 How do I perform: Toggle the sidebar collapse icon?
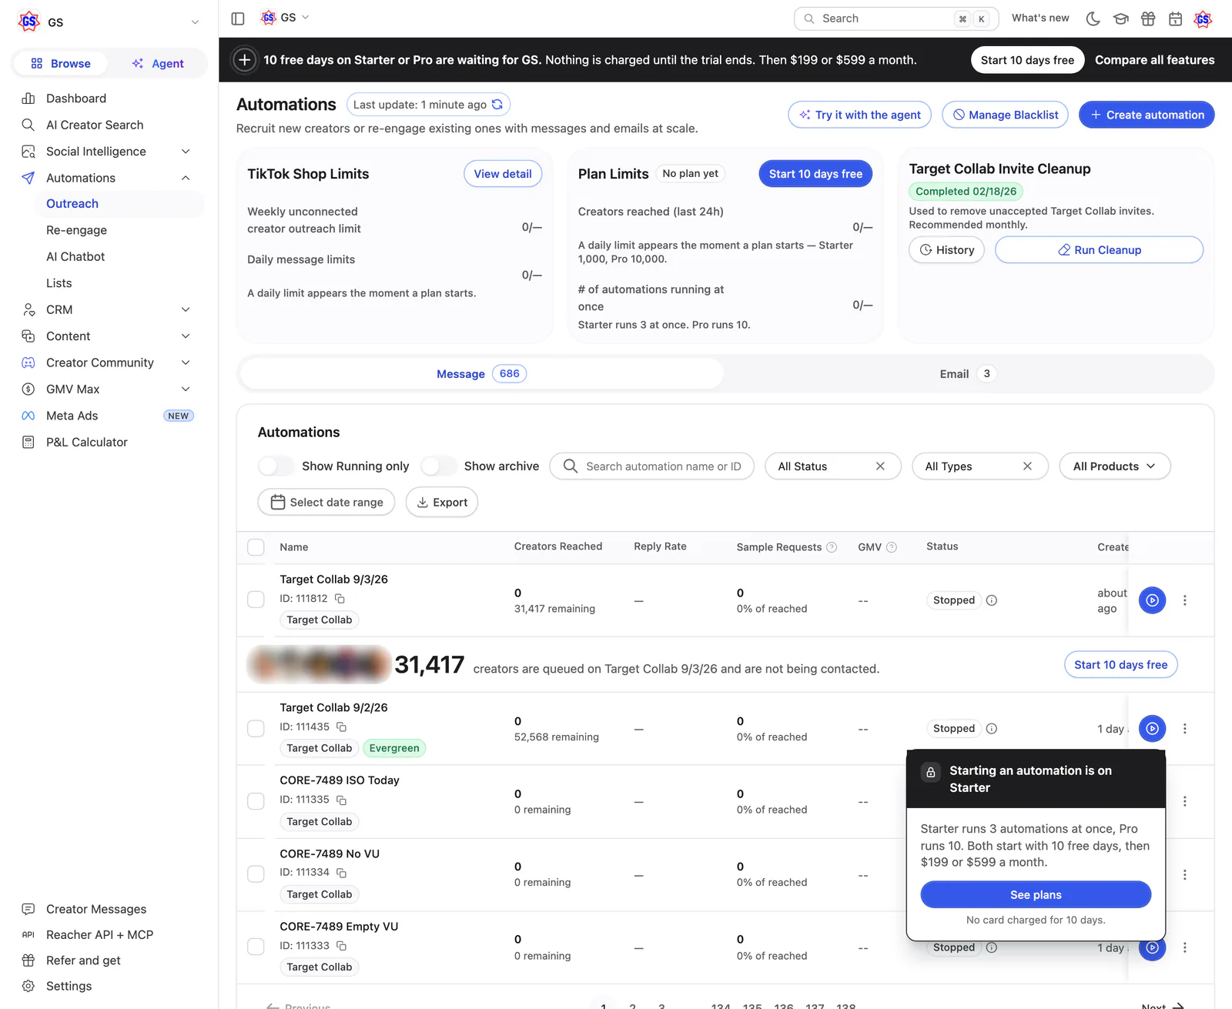[238, 18]
